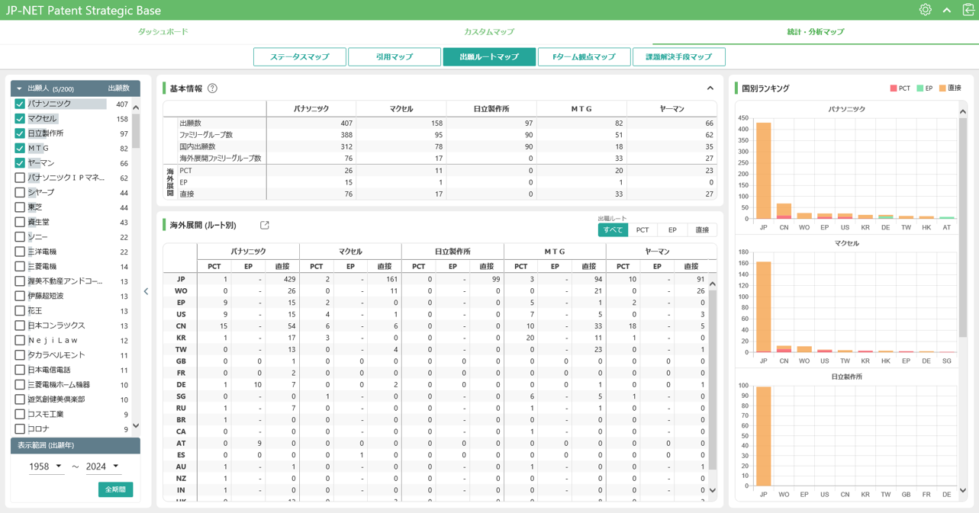Collapse the 出願人 list header triangle

coord(19,88)
